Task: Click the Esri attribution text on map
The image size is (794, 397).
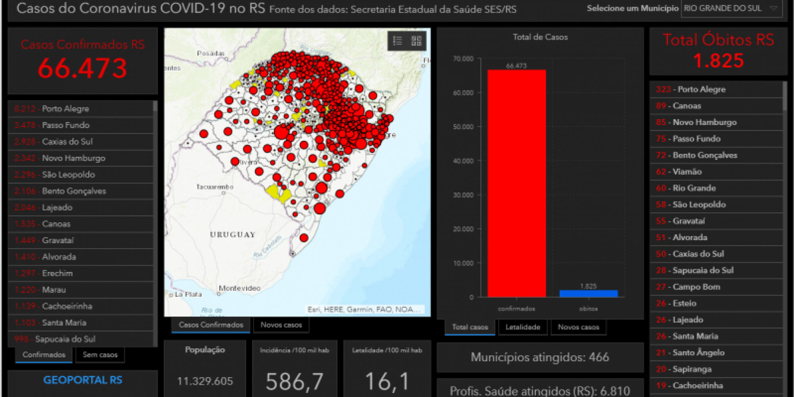Action: 363,309
